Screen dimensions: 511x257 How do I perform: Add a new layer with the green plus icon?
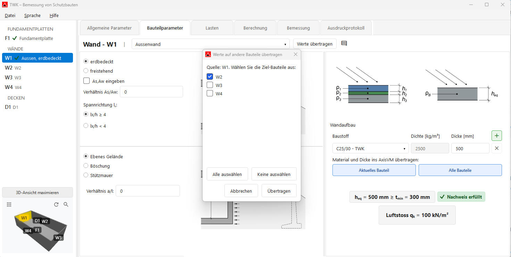click(496, 136)
